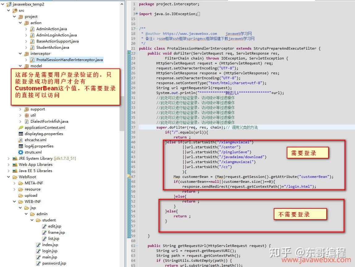Collapse the Javadoc comment at line 17
The width and height of the screenshot is (355, 267).
(x=137, y=28)
